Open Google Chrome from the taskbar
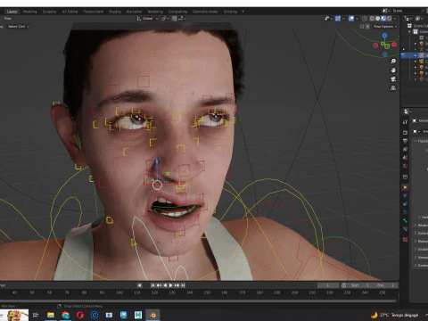The height and width of the screenshot is (321, 428). click(65, 315)
